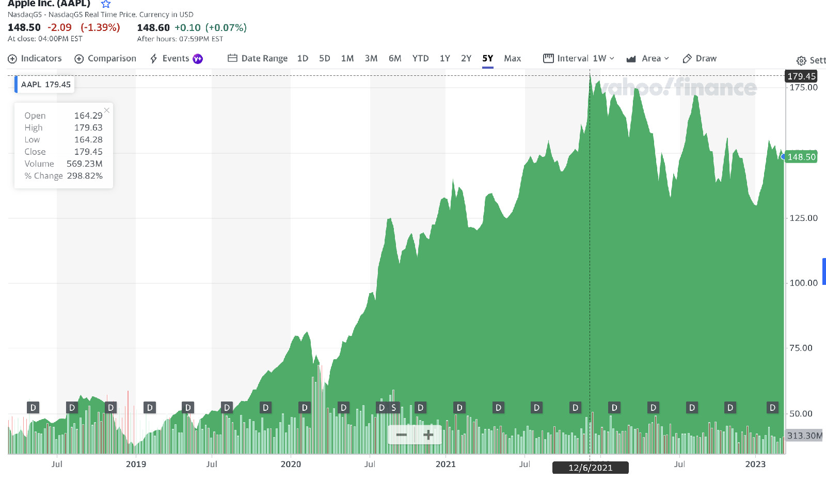Click the Open 164.29 value in tooltip
This screenshot has width=826, height=481.
click(88, 116)
